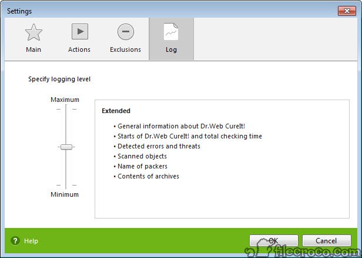The image size is (362, 258).
Task: Confirm settings with the OK button
Action: (274, 241)
